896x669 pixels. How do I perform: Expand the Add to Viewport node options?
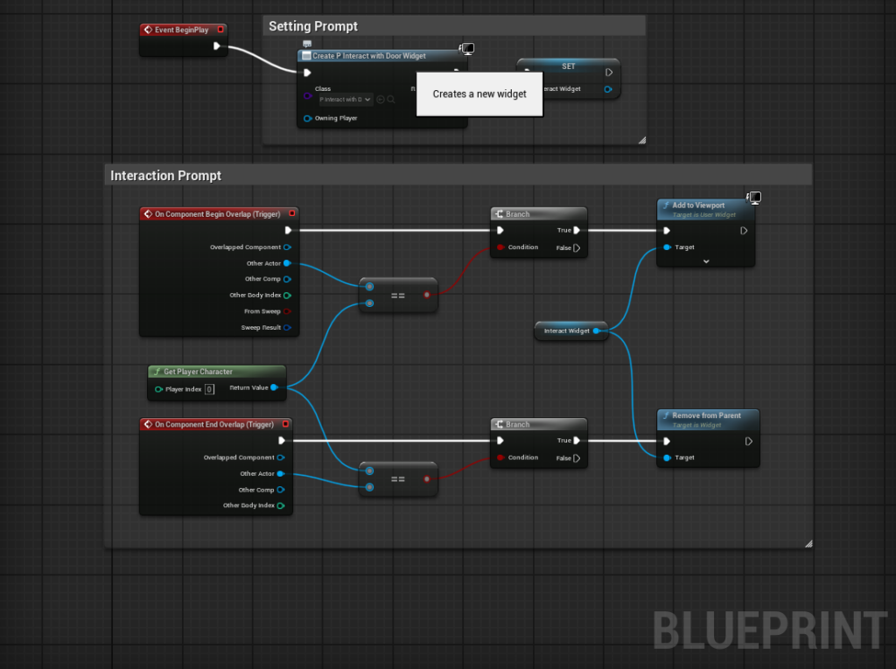[x=705, y=261]
